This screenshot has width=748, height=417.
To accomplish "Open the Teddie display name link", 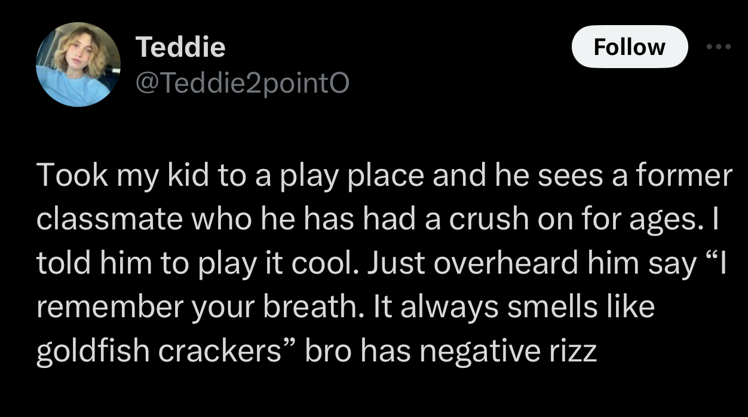I will point(180,47).
